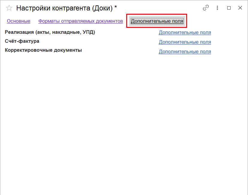Add window to favorites with star icon

point(9,8)
